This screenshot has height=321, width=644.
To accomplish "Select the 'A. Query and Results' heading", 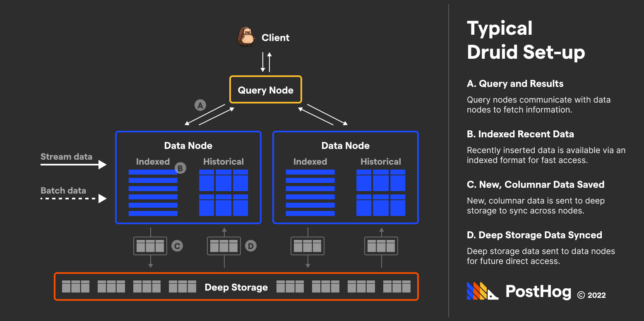I will coord(515,84).
